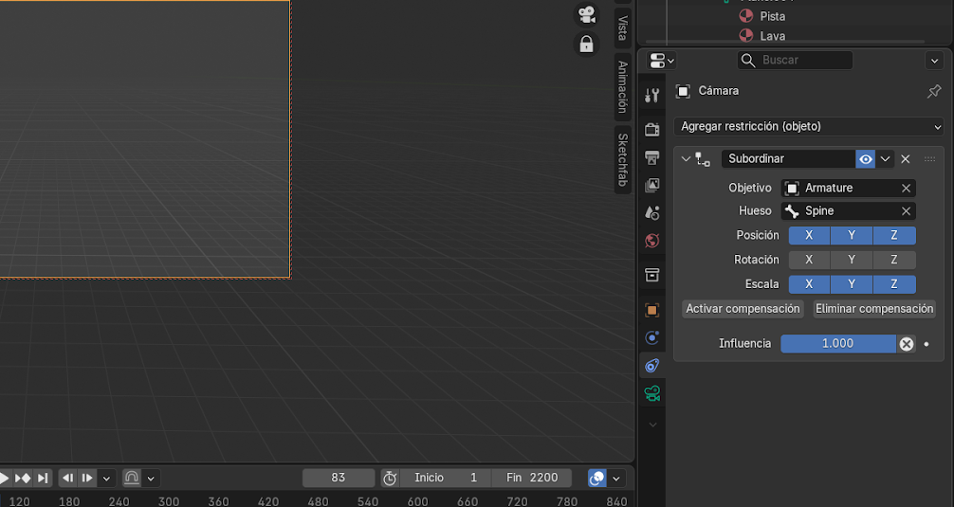Click the camera view icon in viewport

click(x=587, y=14)
